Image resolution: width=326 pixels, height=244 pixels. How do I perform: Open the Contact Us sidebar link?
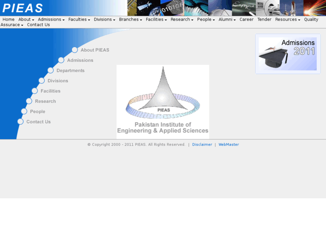pos(39,122)
